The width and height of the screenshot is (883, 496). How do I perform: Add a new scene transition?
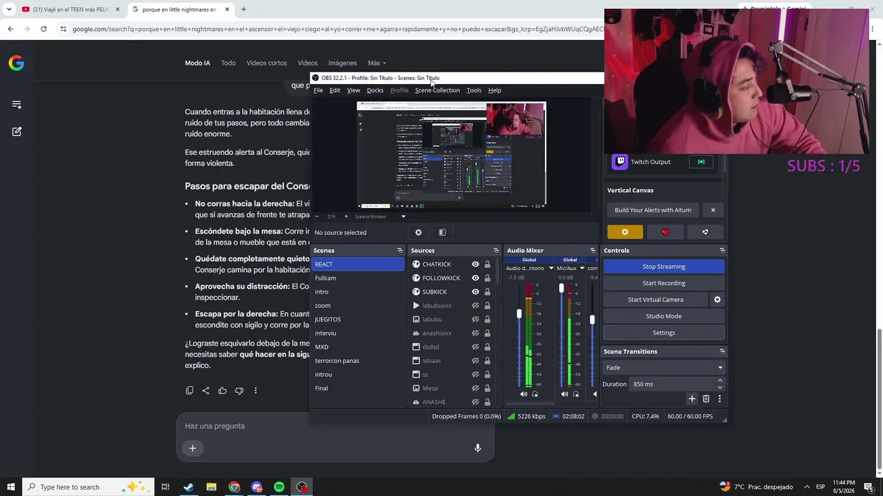point(692,399)
